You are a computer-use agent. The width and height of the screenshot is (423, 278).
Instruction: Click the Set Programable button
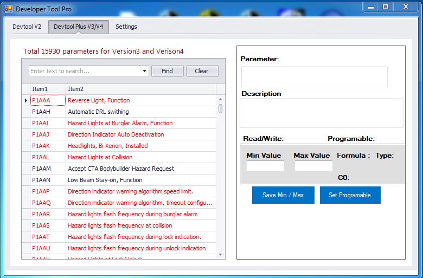[x=350, y=195]
